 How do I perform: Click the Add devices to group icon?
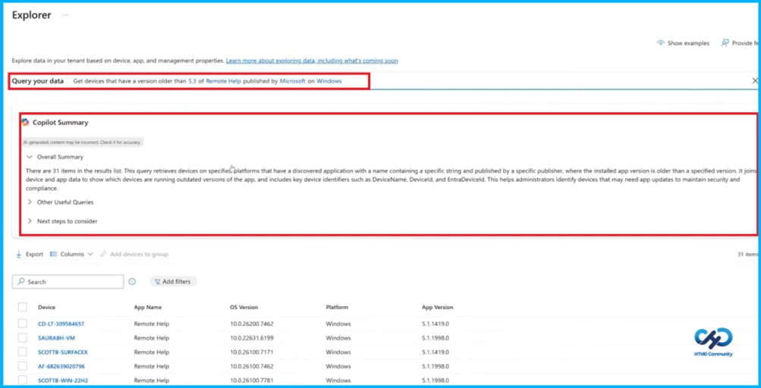pyautogui.click(x=103, y=254)
